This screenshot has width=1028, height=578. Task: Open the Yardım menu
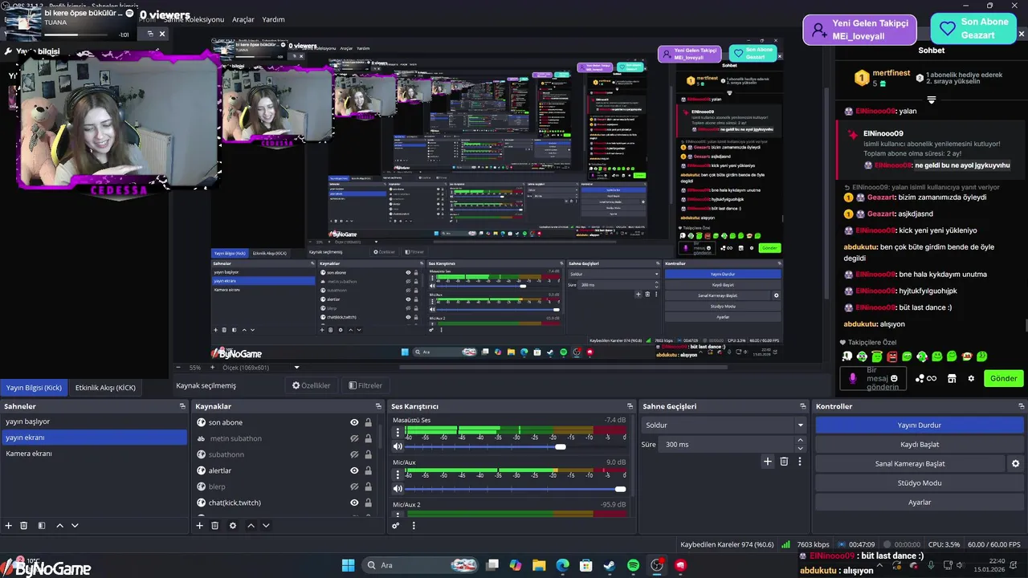tap(274, 19)
